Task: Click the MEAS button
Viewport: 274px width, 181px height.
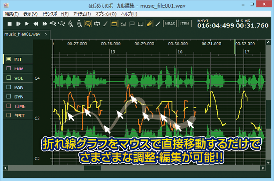Action: (170, 24)
